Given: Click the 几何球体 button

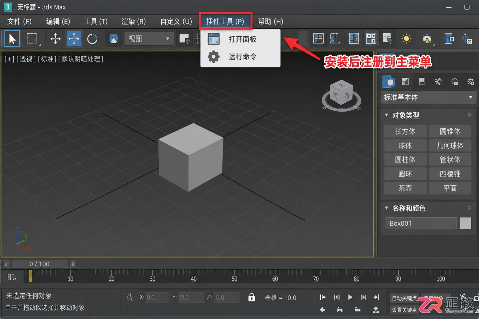Looking at the screenshot, I should tap(450, 146).
